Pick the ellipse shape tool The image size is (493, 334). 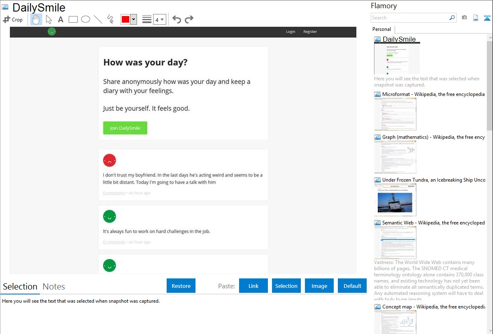pyautogui.click(x=86, y=19)
